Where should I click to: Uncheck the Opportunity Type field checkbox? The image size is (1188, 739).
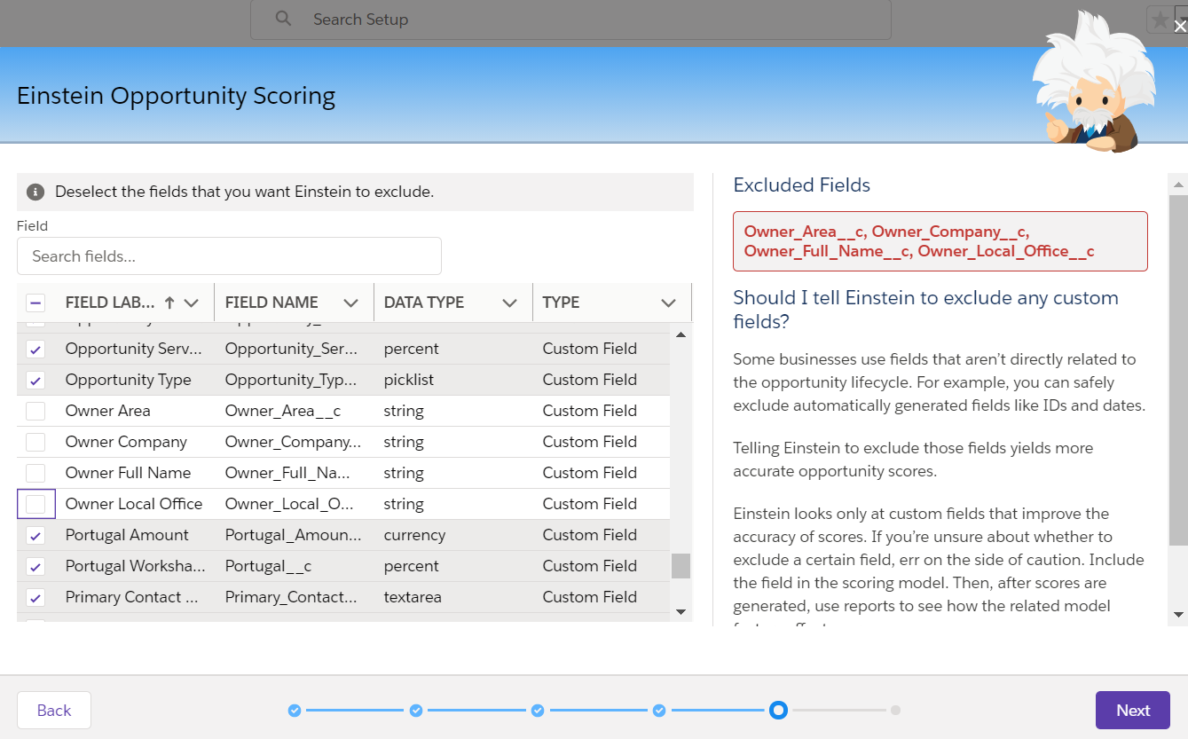(35, 380)
